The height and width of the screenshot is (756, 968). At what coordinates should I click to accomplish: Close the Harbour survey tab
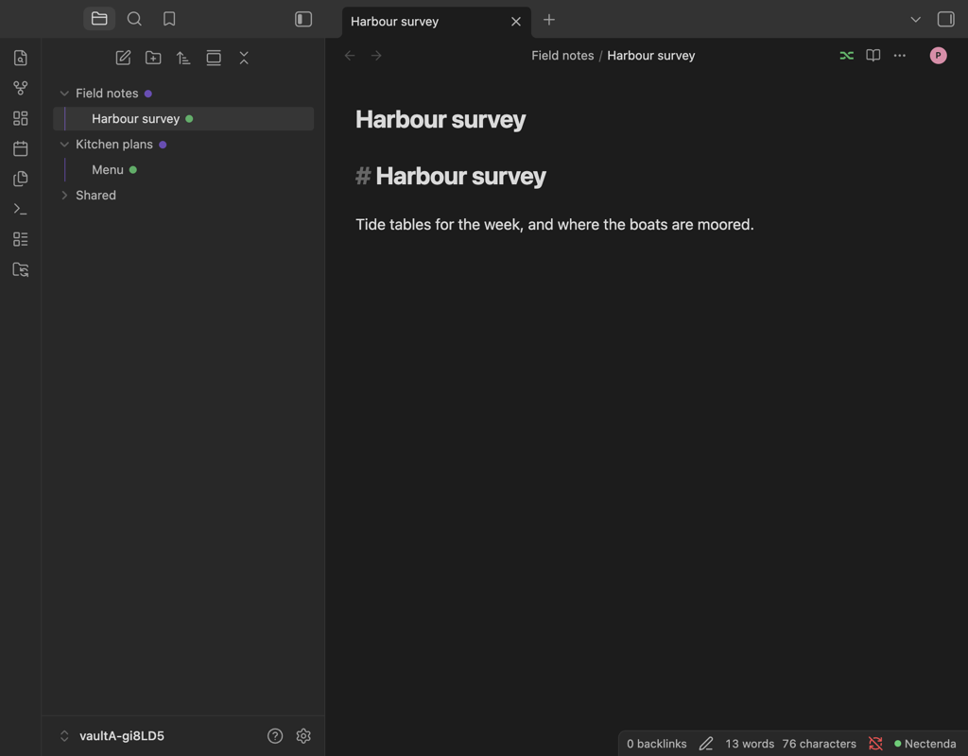pyautogui.click(x=516, y=22)
